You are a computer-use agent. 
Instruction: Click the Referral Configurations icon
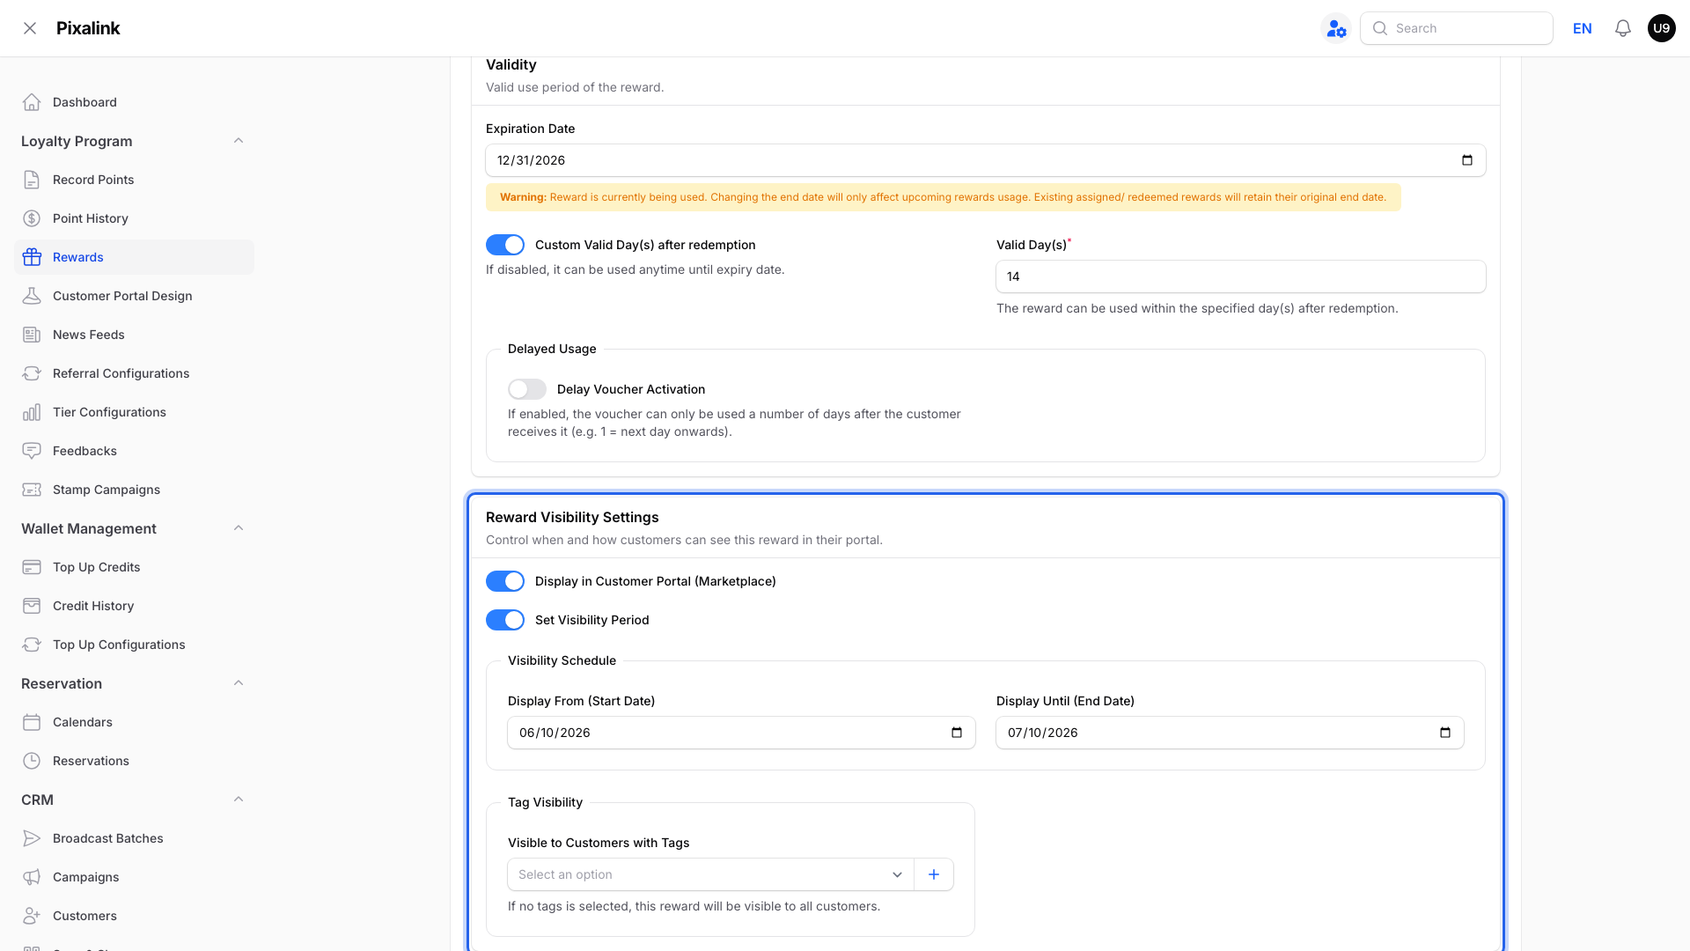pyautogui.click(x=32, y=373)
